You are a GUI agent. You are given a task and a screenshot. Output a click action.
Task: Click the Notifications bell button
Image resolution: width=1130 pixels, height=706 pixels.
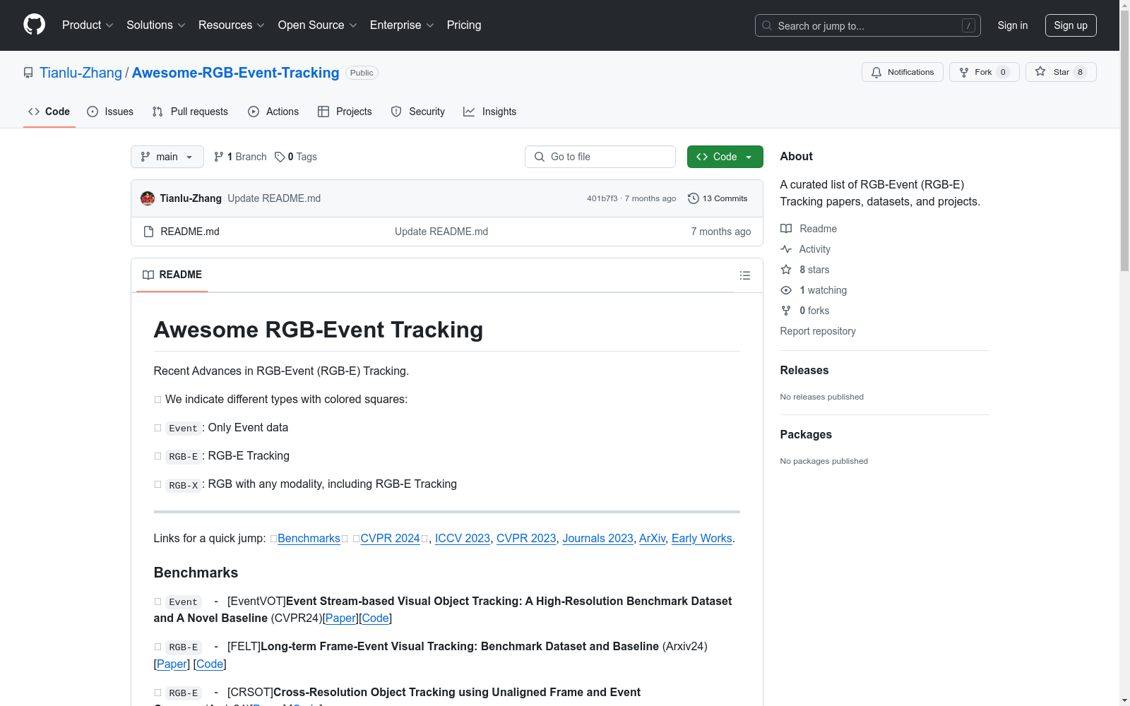coord(902,72)
